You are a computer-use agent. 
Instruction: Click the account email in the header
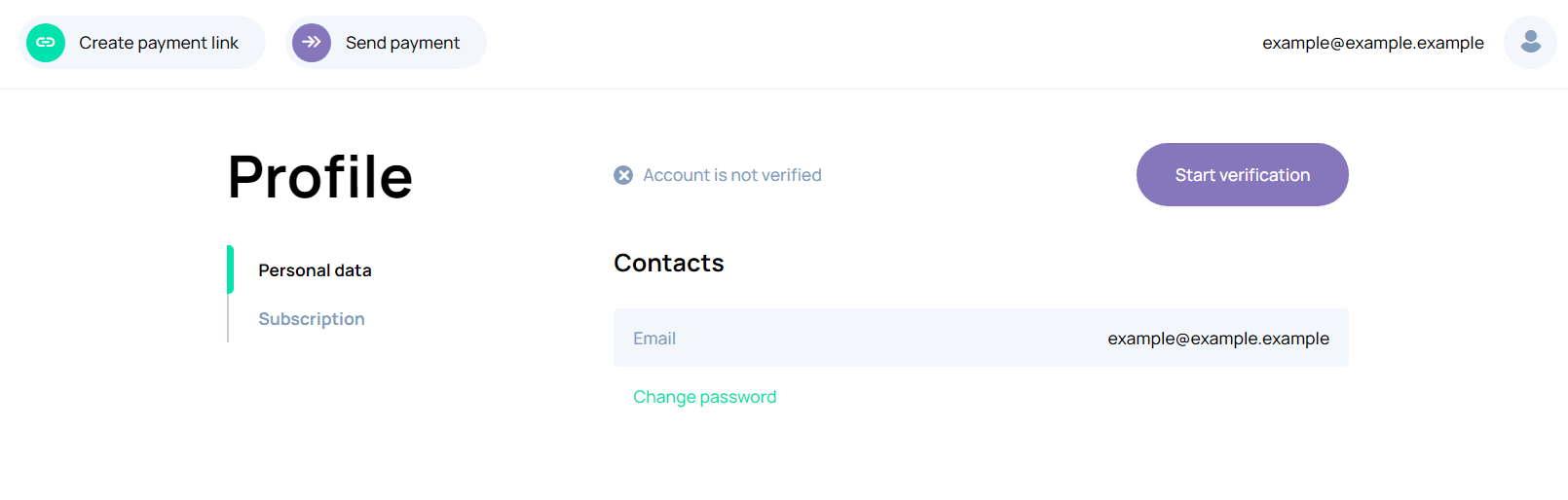pyautogui.click(x=1372, y=43)
